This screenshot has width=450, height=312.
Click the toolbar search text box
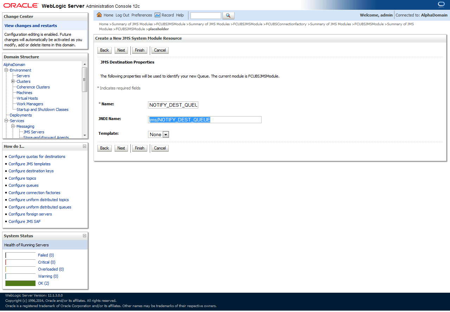point(206,15)
